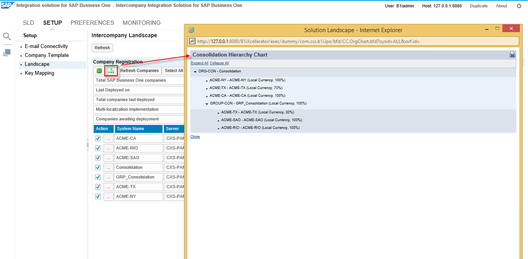This screenshot has height=259, width=528.
Task: Click the power logout icon
Action: pyautogui.click(x=519, y=6)
